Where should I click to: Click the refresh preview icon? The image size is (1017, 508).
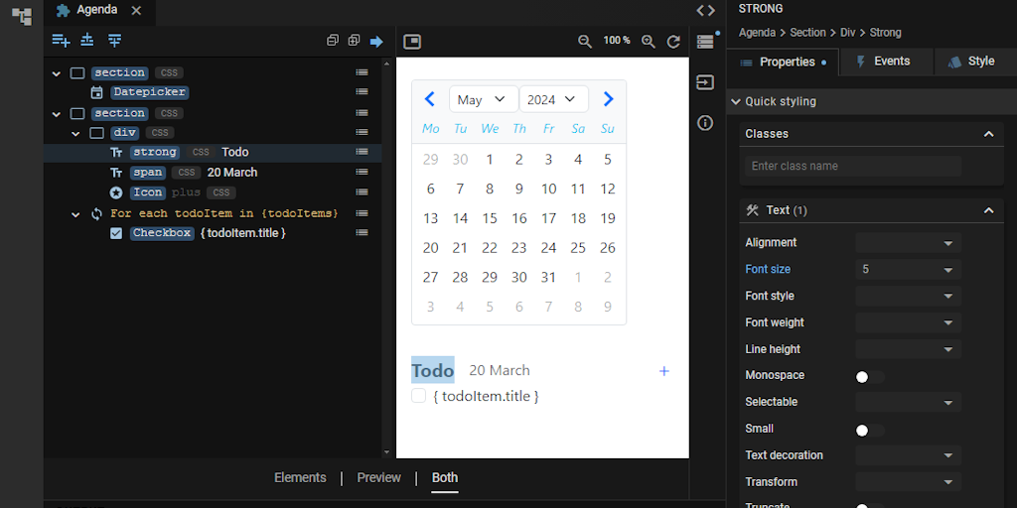click(x=673, y=42)
